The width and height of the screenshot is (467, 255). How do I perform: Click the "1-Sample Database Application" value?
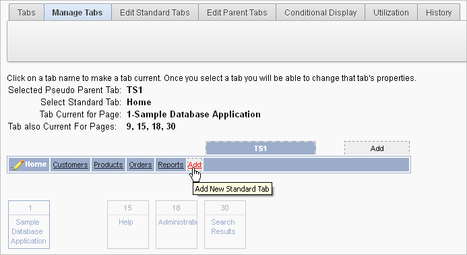pyautogui.click(x=193, y=115)
